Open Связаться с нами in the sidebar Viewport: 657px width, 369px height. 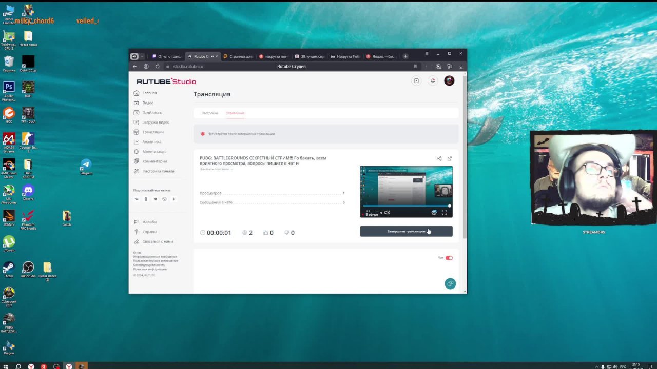153,241
